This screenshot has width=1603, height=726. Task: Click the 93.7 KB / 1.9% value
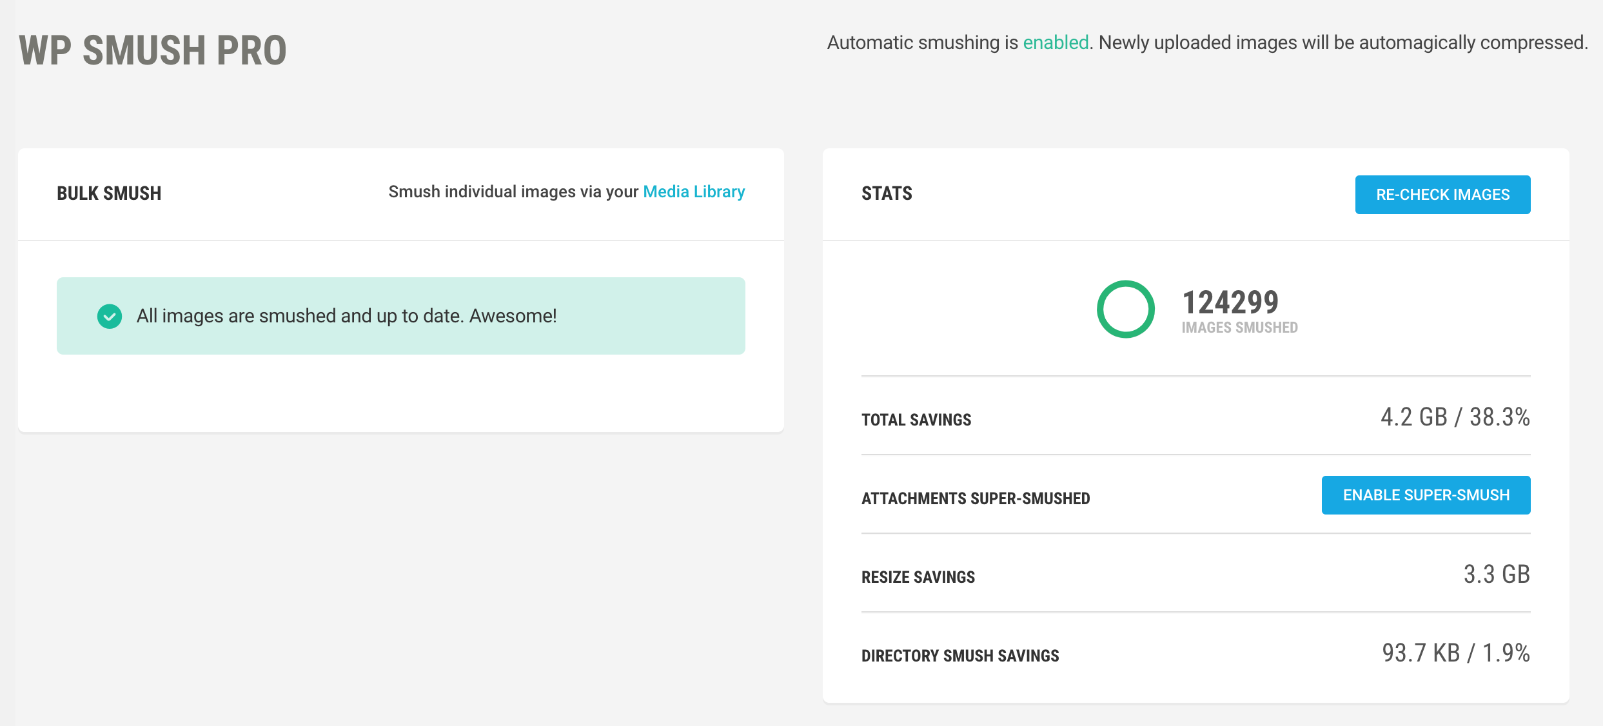pos(1456,652)
